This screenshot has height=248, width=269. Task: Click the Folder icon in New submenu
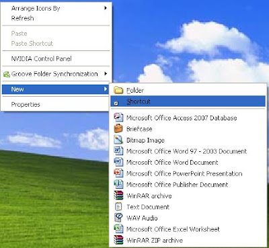pyautogui.click(x=118, y=90)
